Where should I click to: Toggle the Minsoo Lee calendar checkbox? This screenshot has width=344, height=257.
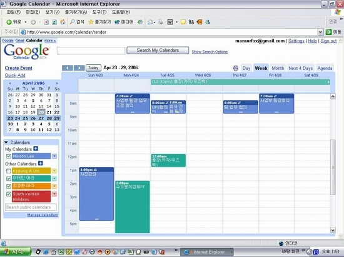click(9, 156)
